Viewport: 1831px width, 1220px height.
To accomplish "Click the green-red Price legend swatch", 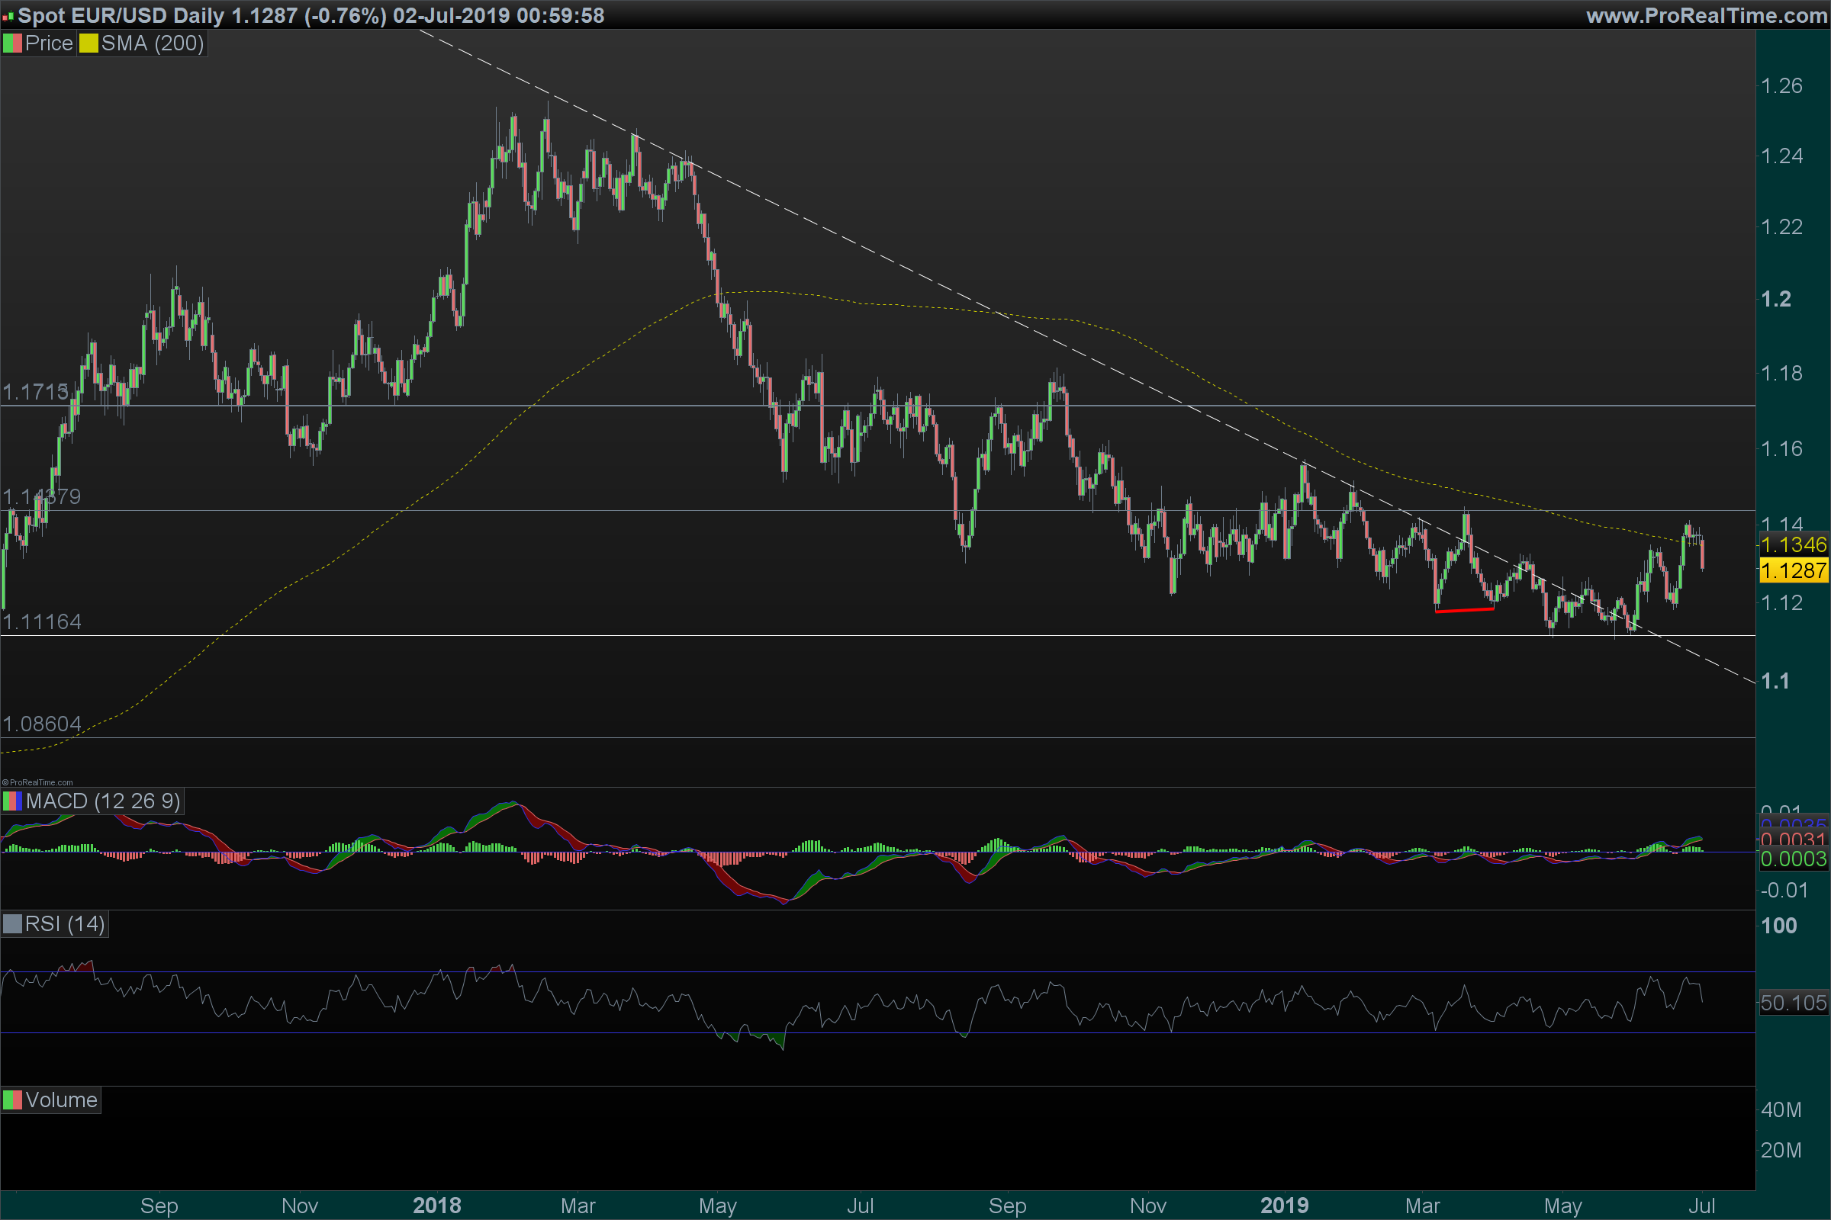I will point(11,43).
